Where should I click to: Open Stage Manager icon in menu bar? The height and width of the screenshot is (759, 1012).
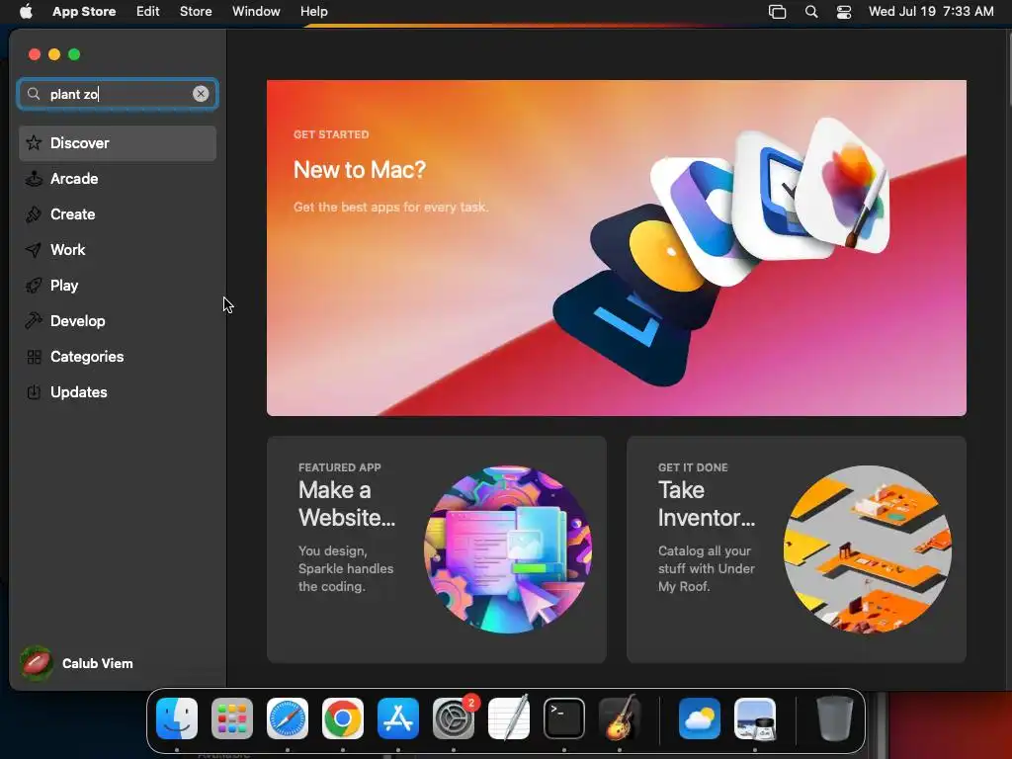pos(777,12)
